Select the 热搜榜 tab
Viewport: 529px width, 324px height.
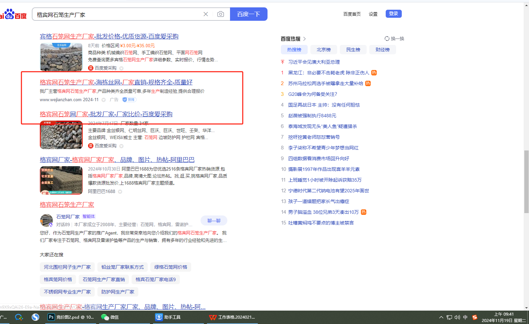[294, 50]
